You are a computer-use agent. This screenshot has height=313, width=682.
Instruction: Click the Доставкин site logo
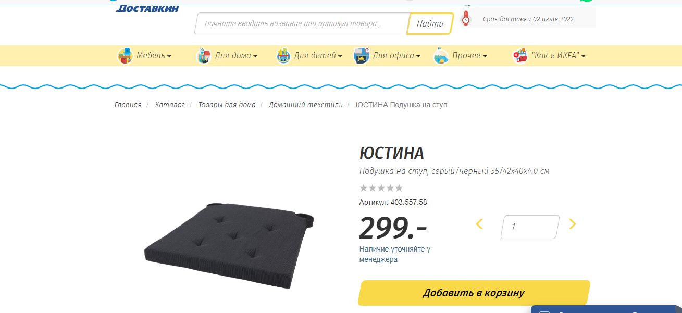click(x=147, y=8)
